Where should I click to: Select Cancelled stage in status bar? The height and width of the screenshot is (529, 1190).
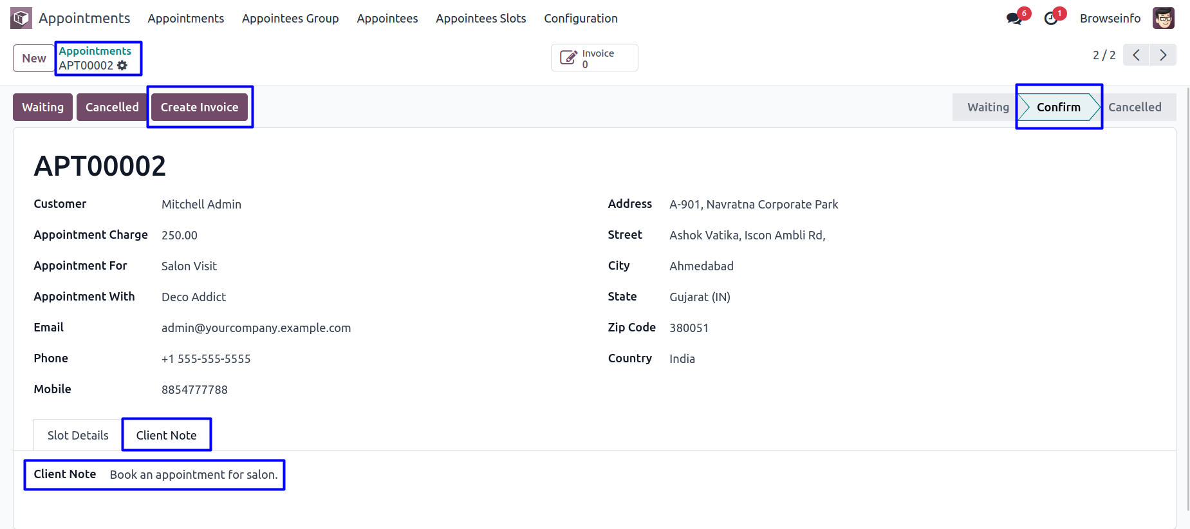(x=1134, y=107)
